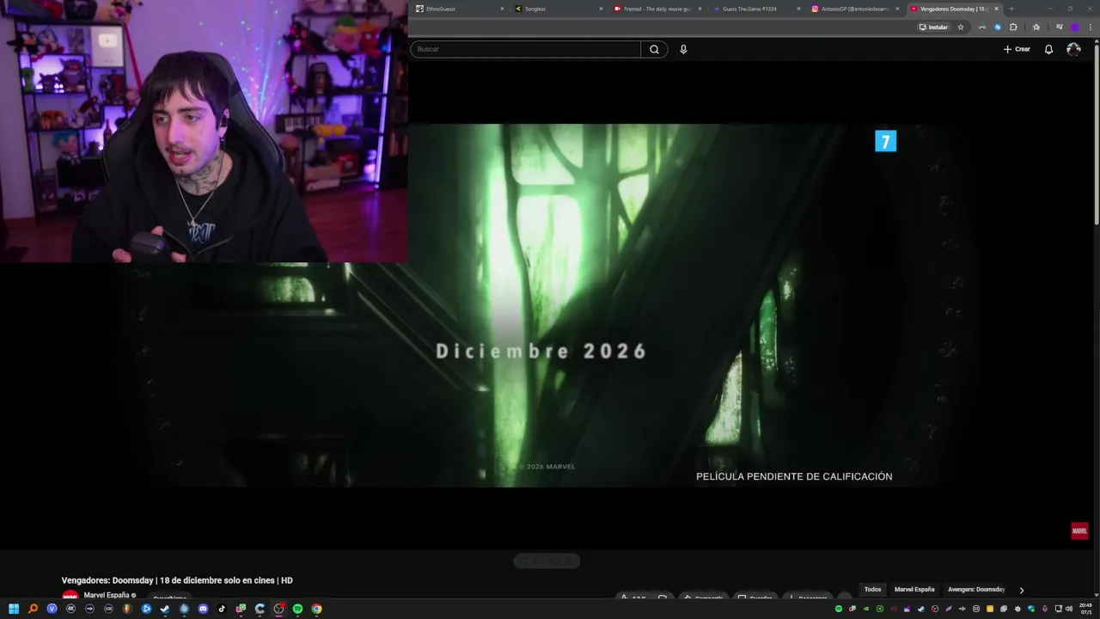
Task: Click the 4K app taskbar icon
Action: (70, 609)
